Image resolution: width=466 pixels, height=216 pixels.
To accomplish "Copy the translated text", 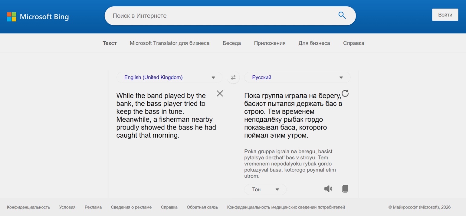I will pyautogui.click(x=345, y=189).
